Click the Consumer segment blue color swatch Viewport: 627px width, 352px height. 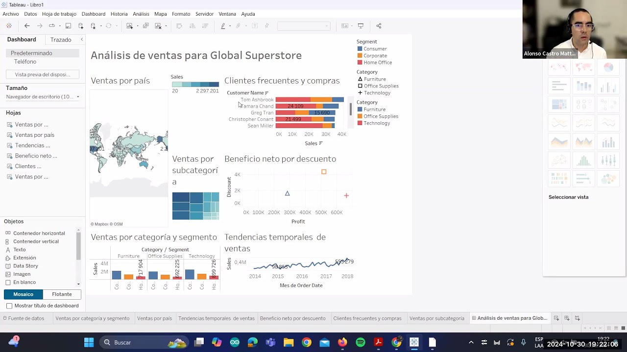(x=360, y=49)
